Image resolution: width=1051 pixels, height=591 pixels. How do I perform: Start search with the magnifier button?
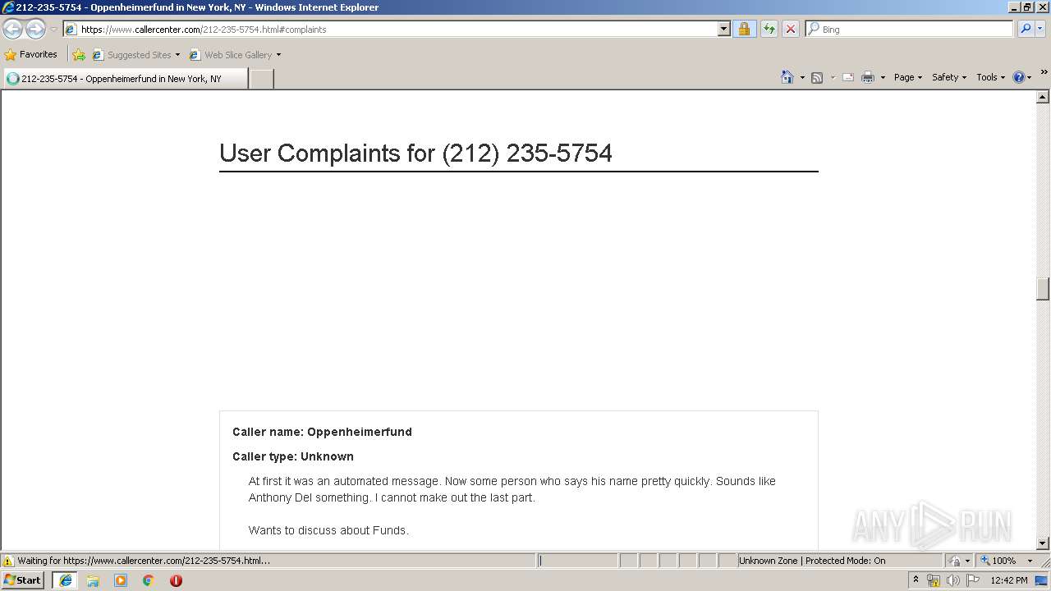point(1026,30)
